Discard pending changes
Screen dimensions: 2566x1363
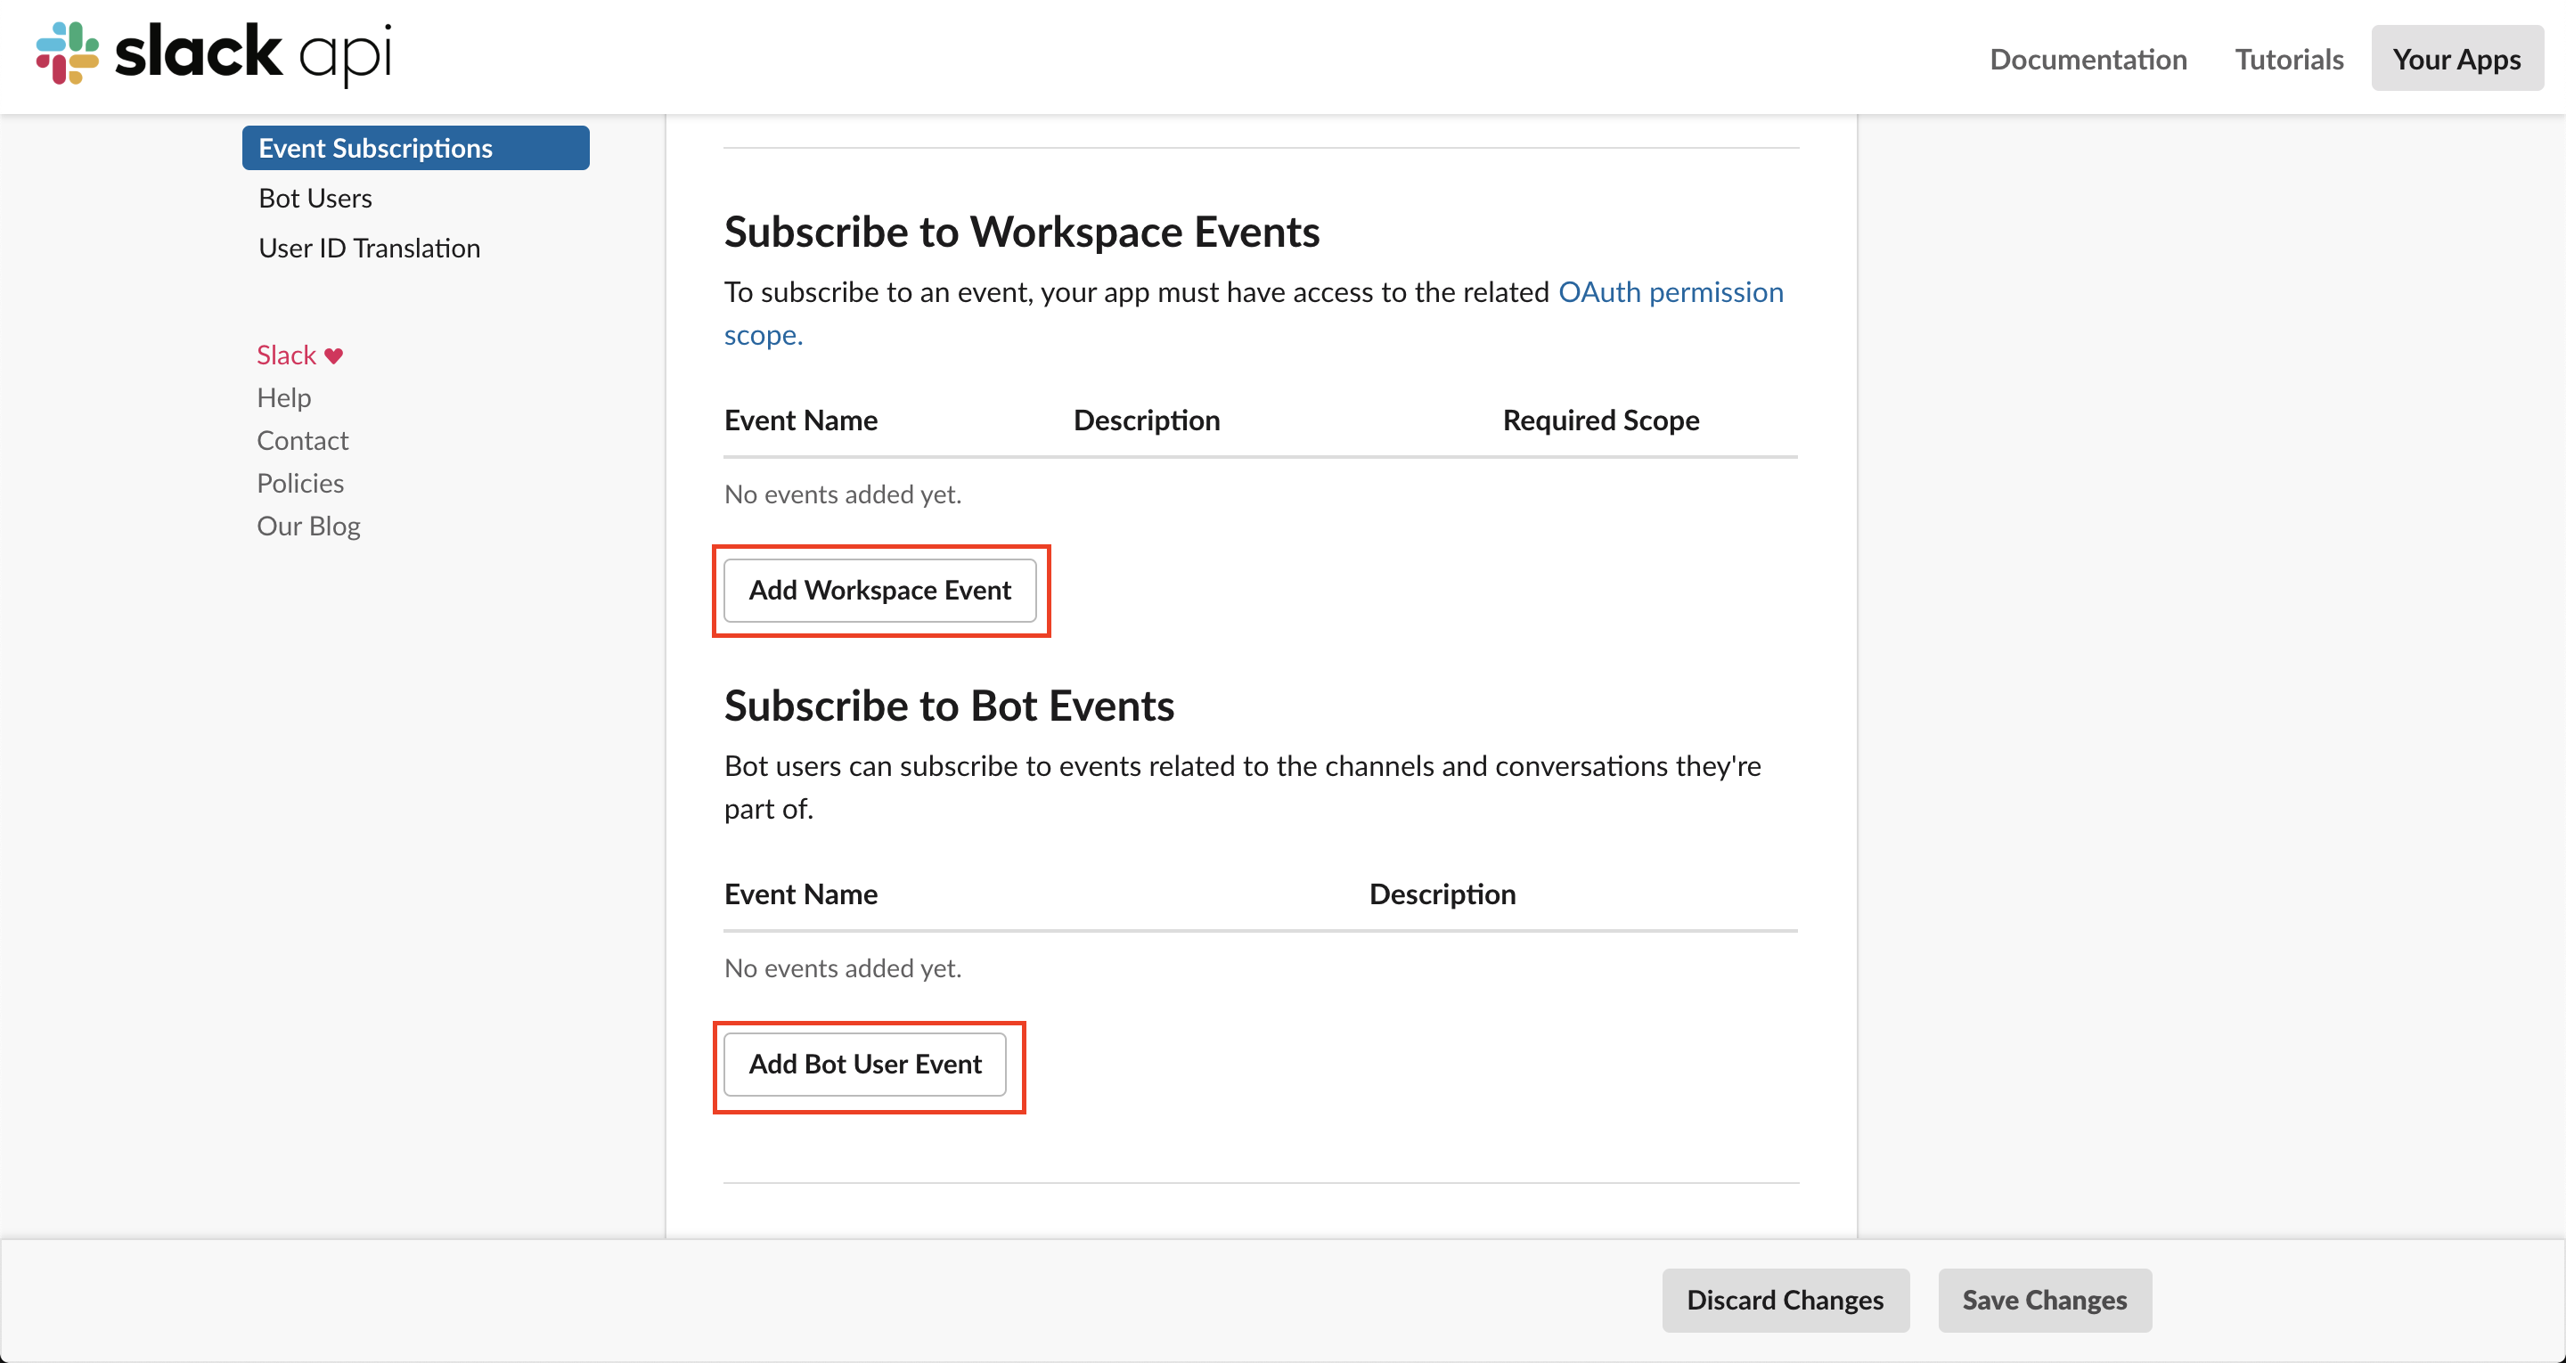(x=1785, y=1299)
